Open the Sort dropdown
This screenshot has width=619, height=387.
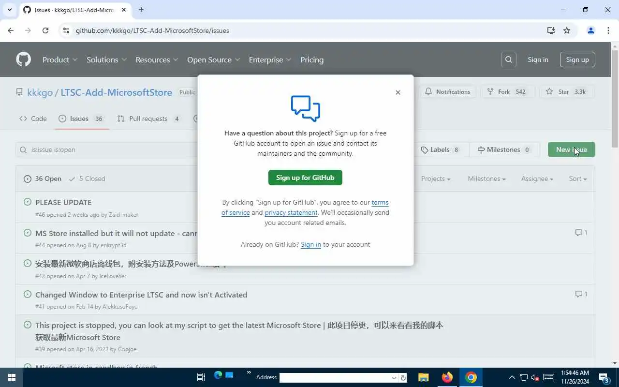pyautogui.click(x=578, y=179)
